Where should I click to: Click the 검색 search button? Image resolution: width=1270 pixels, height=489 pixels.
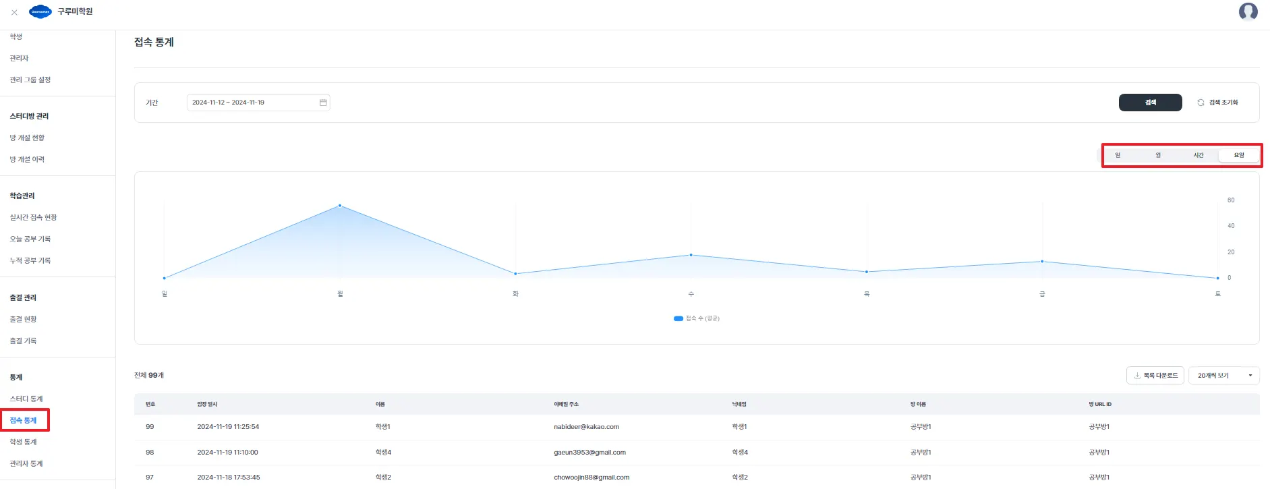[x=1150, y=103]
